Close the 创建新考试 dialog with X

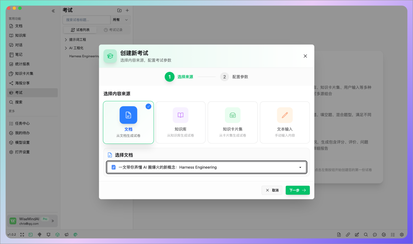pos(305,56)
